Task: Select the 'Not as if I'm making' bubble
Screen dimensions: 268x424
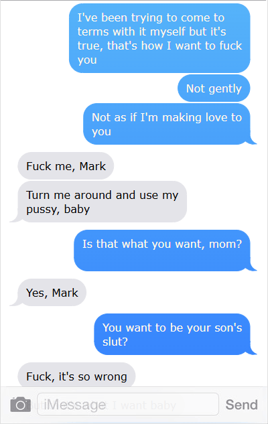Action: [x=167, y=124]
